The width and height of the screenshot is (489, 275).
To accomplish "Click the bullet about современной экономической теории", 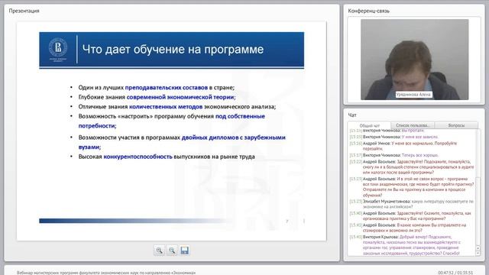I will pyautogui.click(x=157, y=97).
